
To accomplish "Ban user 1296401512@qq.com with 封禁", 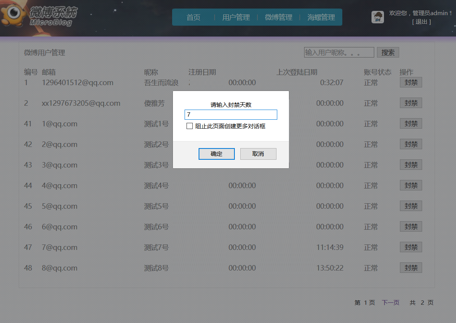I will pyautogui.click(x=411, y=82).
